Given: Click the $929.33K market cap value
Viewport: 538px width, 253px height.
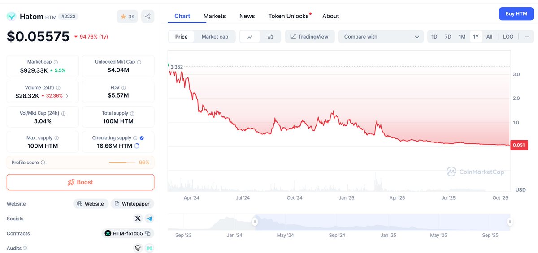Looking at the screenshot, I should pos(34,70).
